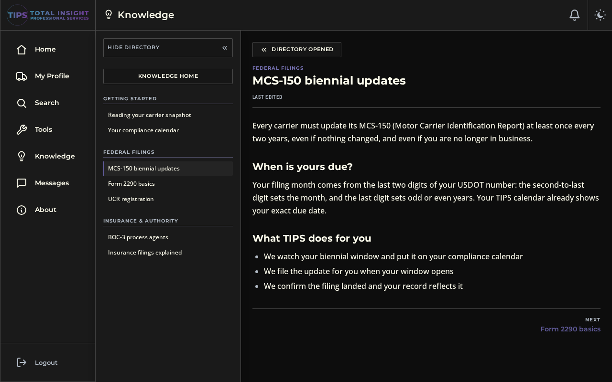Click the article title MCS-150 biennial updates
This screenshot has height=382, width=612.
coord(329,81)
